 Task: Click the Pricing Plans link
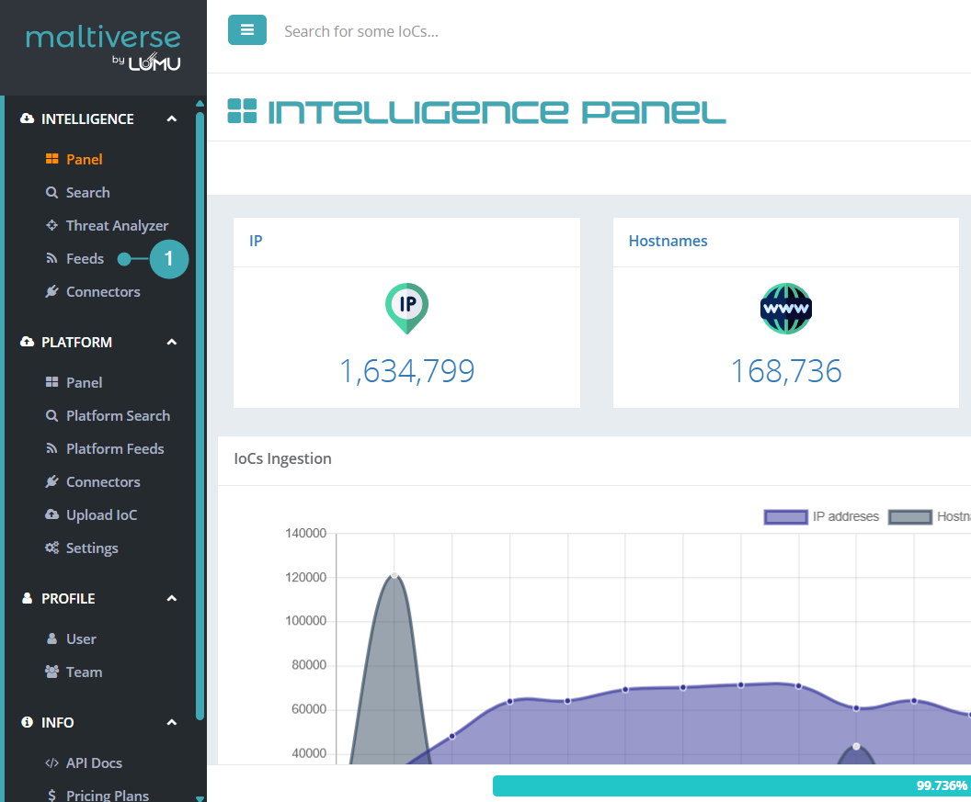pyautogui.click(x=107, y=796)
